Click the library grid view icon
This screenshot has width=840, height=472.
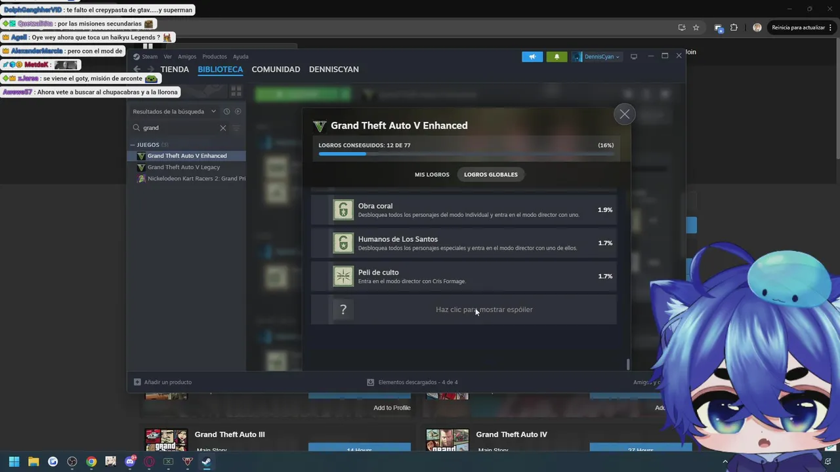(236, 91)
